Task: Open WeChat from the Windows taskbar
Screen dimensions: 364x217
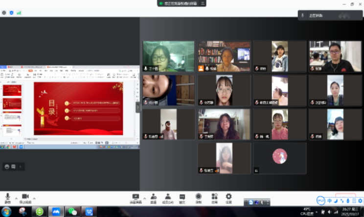Action: 72,212
